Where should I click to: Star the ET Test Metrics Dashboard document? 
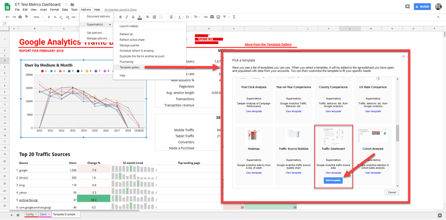coord(66,5)
